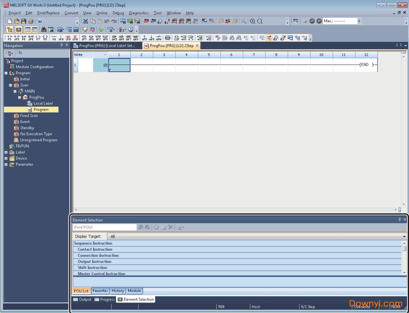Click the Cut scissors icon
This screenshot has width=409, height=313.
86,21
